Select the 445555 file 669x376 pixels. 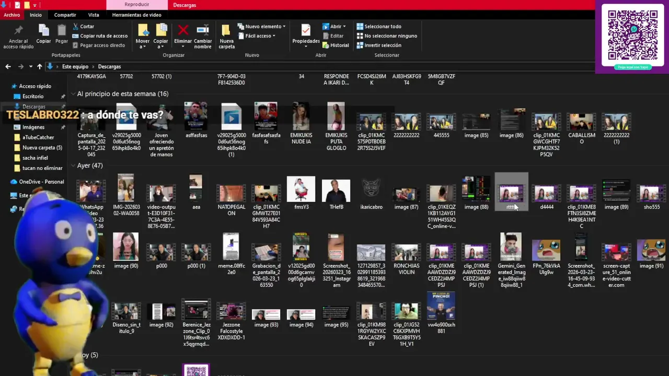441,125
